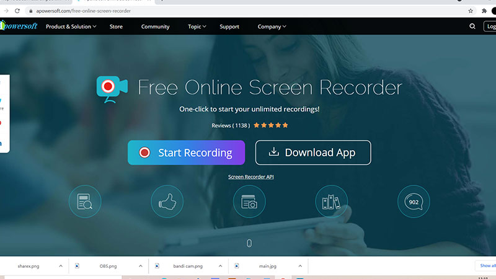The height and width of the screenshot is (279, 496).
Task: Click the document search feature circle icon
Action: click(x=85, y=201)
